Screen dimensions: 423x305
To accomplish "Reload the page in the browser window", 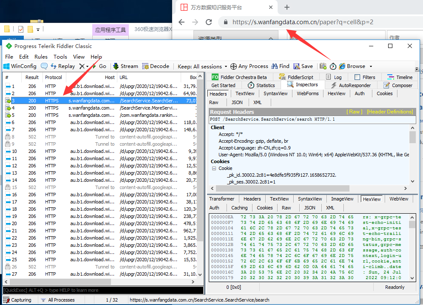I will (x=209, y=22).
